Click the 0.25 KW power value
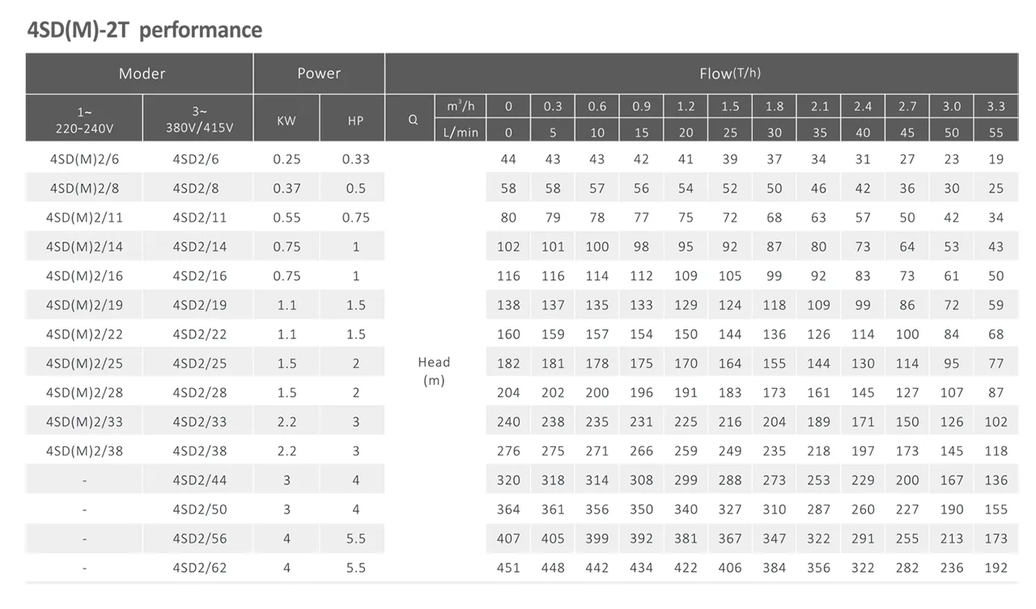The image size is (1036, 609). tap(287, 159)
